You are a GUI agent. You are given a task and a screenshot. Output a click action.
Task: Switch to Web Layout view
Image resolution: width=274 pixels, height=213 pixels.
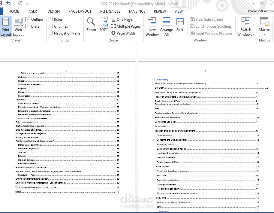18,26
